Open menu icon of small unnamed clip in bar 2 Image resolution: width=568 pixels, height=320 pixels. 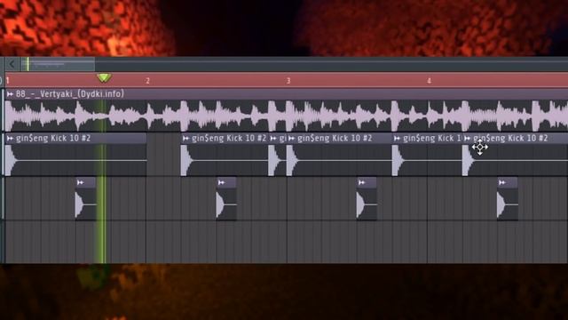pos(221,182)
